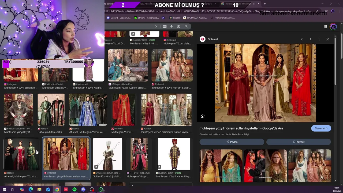The height and width of the screenshot is (193, 343).
Task: Open the Google apps grid
Action: click(x=325, y=27)
